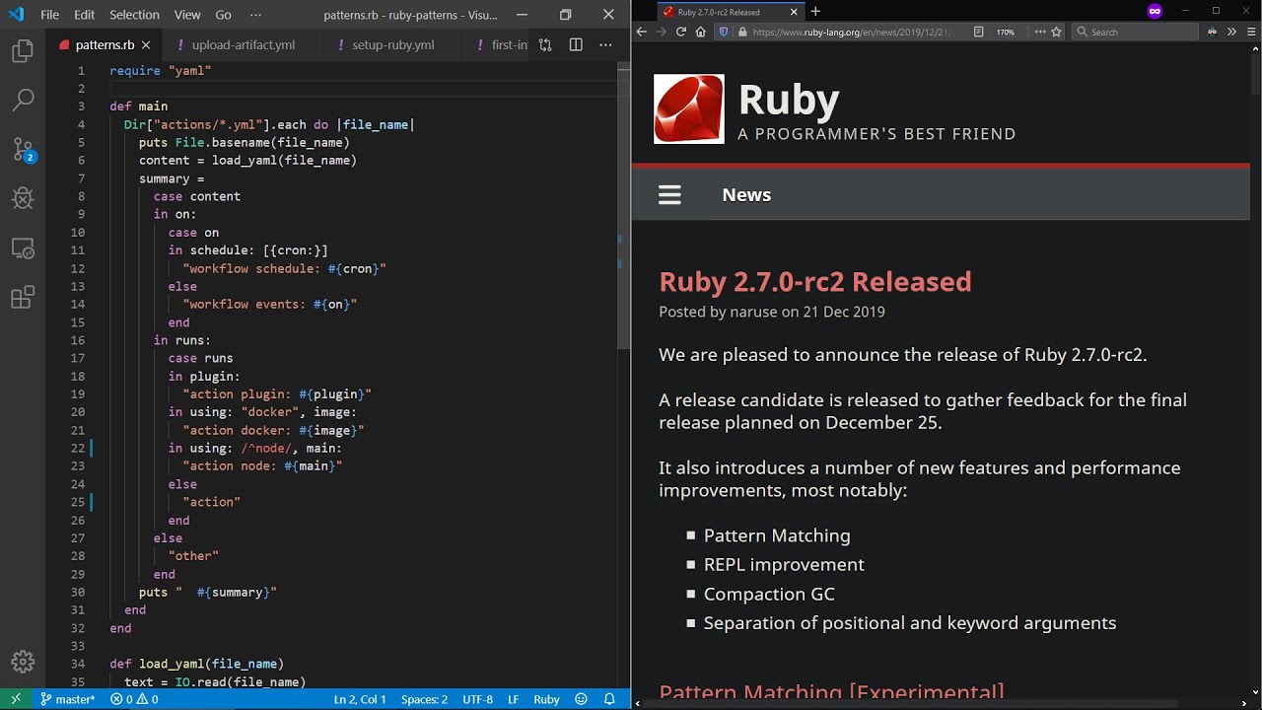Switch to the patterns.rb tab

105,45
